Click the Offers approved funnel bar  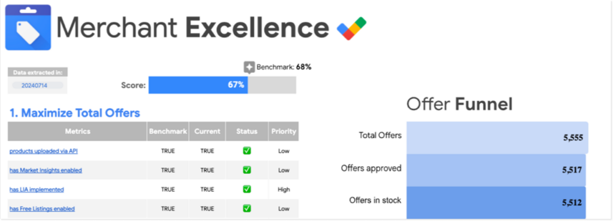[x=496, y=170]
